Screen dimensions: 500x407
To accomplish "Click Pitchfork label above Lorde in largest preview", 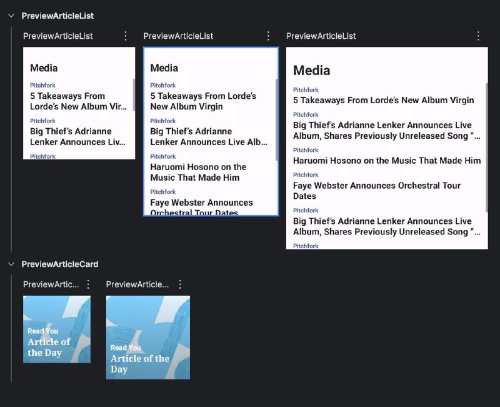I will pos(306,90).
